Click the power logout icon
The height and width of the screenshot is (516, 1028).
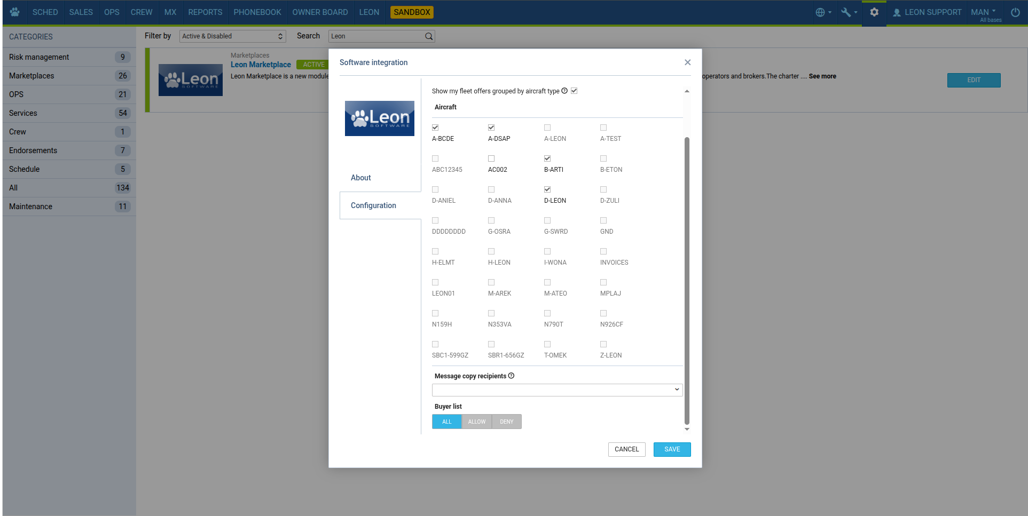pyautogui.click(x=1015, y=12)
